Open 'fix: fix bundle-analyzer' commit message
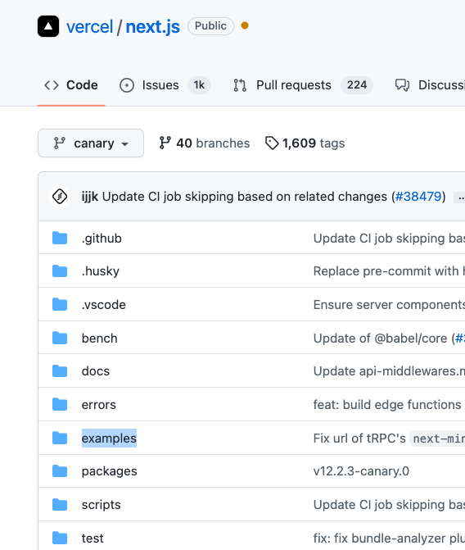465x550 pixels. coord(389,539)
